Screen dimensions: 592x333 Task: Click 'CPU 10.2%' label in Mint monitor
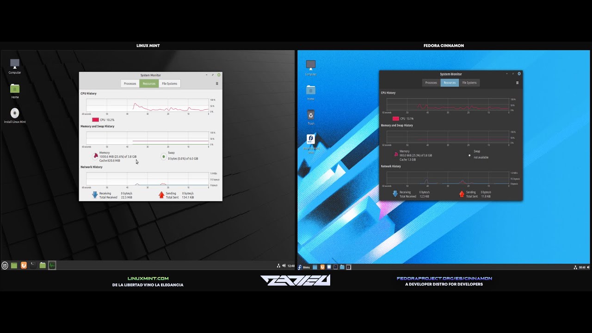coord(107,120)
